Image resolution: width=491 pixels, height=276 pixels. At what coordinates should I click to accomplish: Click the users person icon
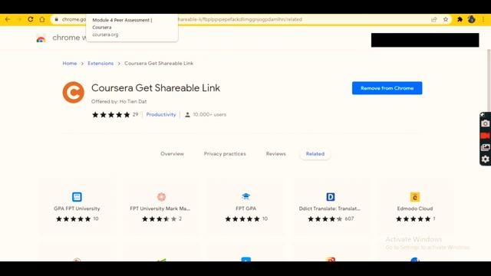[x=187, y=115]
